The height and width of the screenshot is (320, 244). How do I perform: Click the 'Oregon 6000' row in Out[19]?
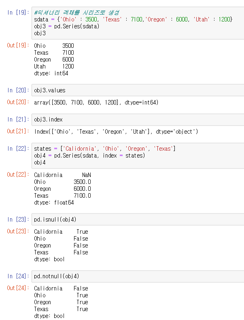coord(54,60)
